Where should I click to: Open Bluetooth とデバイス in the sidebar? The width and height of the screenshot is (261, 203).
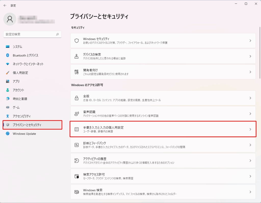click(32, 55)
